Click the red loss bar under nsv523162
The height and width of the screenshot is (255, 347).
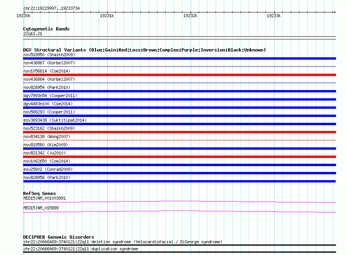[179, 132]
